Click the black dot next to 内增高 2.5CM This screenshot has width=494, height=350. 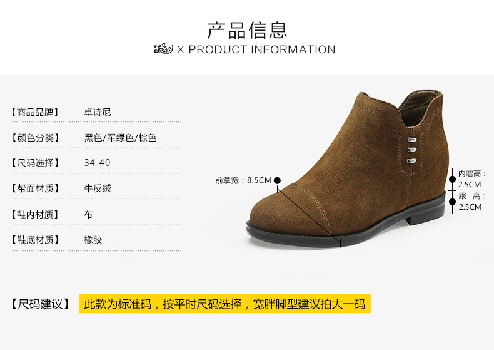coord(452,179)
